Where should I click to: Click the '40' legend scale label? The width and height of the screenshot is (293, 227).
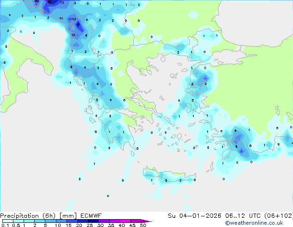pos(122,225)
